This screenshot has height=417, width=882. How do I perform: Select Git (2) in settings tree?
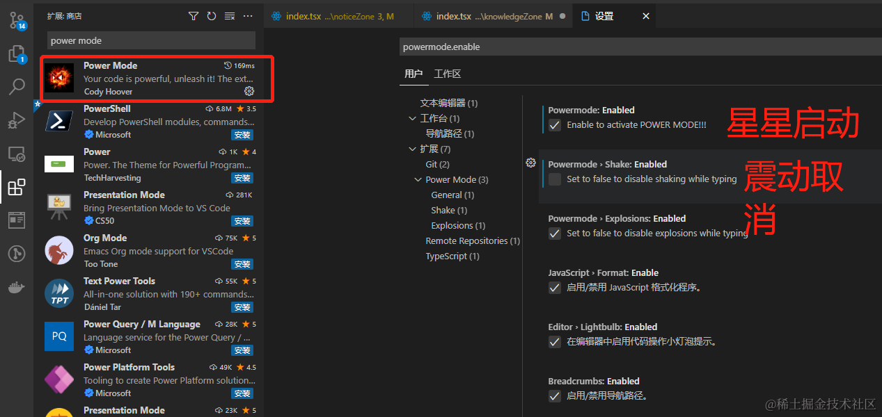pyautogui.click(x=437, y=164)
